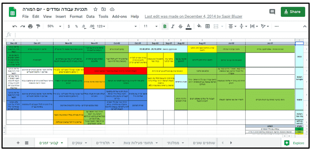Open the borders grid icon
310x149 pixels.
(x=208, y=26)
